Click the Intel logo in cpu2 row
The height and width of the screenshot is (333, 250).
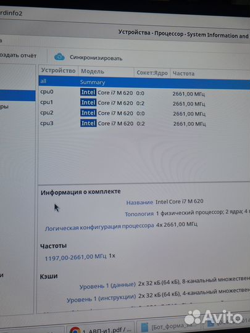click(x=88, y=113)
